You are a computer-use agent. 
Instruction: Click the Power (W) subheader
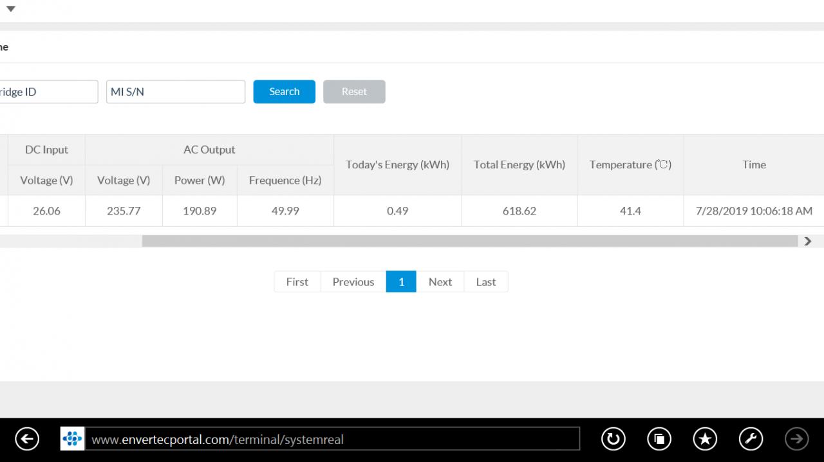[200, 181]
